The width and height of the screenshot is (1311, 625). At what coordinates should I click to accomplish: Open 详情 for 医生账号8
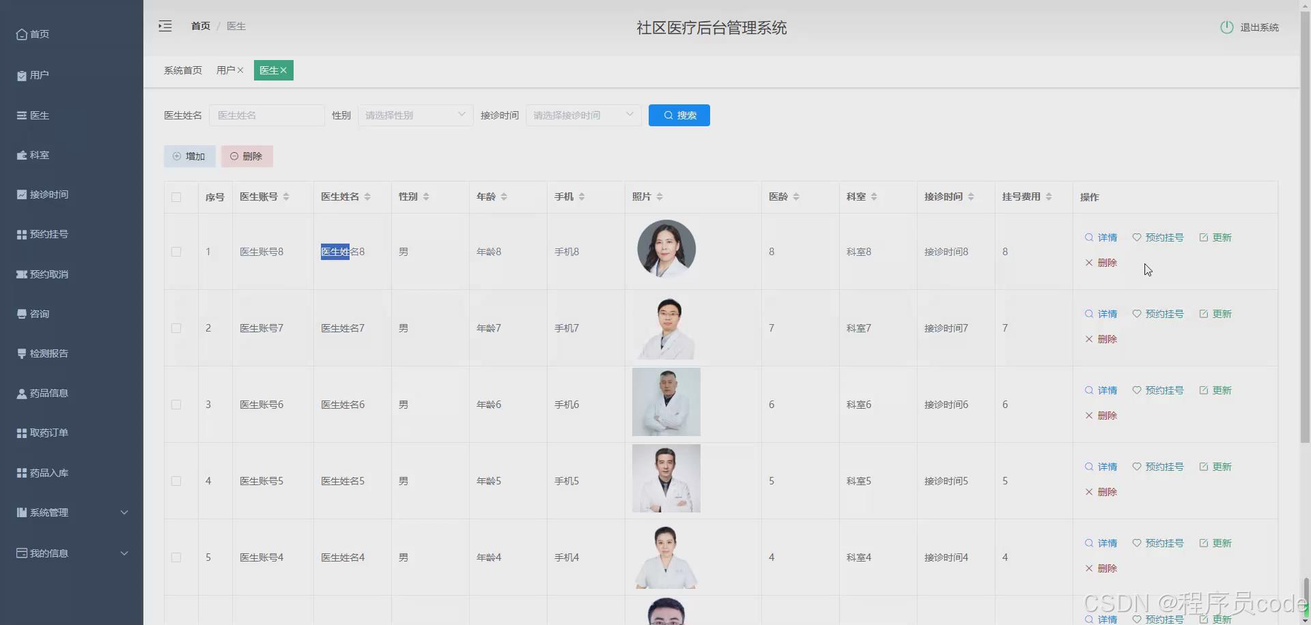tap(1101, 237)
